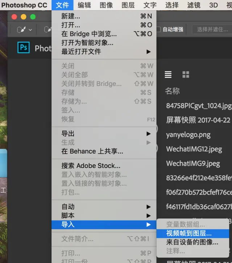Click Photoshop CC application menu
Screen dimensions: 232x263
click(x=24, y=5)
